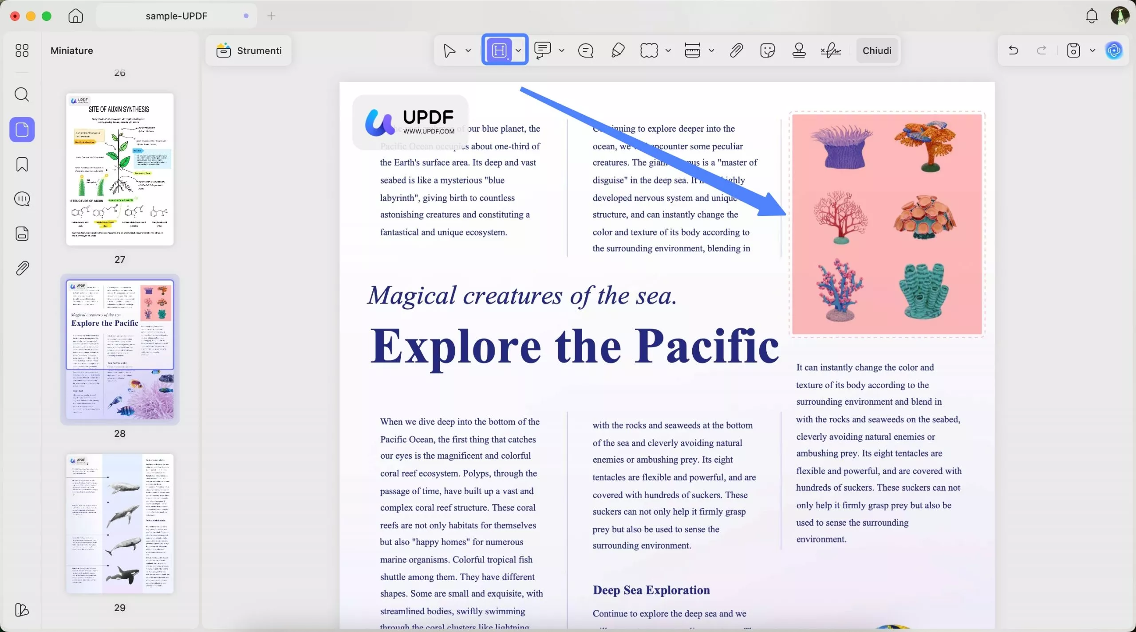The image size is (1136, 632).
Task: Select the Stamp tool
Action: [x=798, y=50]
